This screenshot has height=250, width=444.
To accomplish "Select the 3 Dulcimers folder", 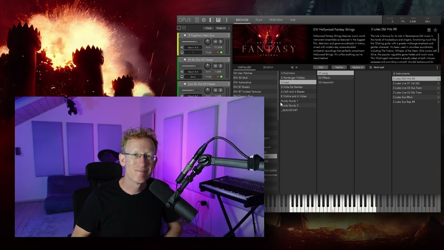I will tap(298, 73).
